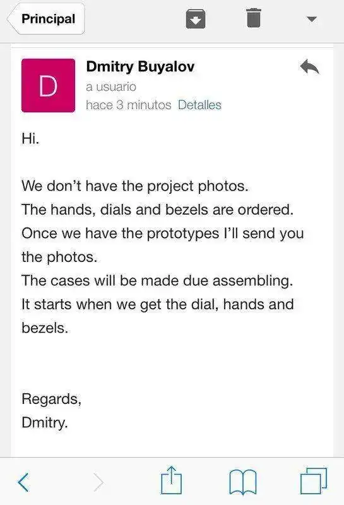Open the bookmarks book icon
The width and height of the screenshot is (344, 505).
(243, 482)
